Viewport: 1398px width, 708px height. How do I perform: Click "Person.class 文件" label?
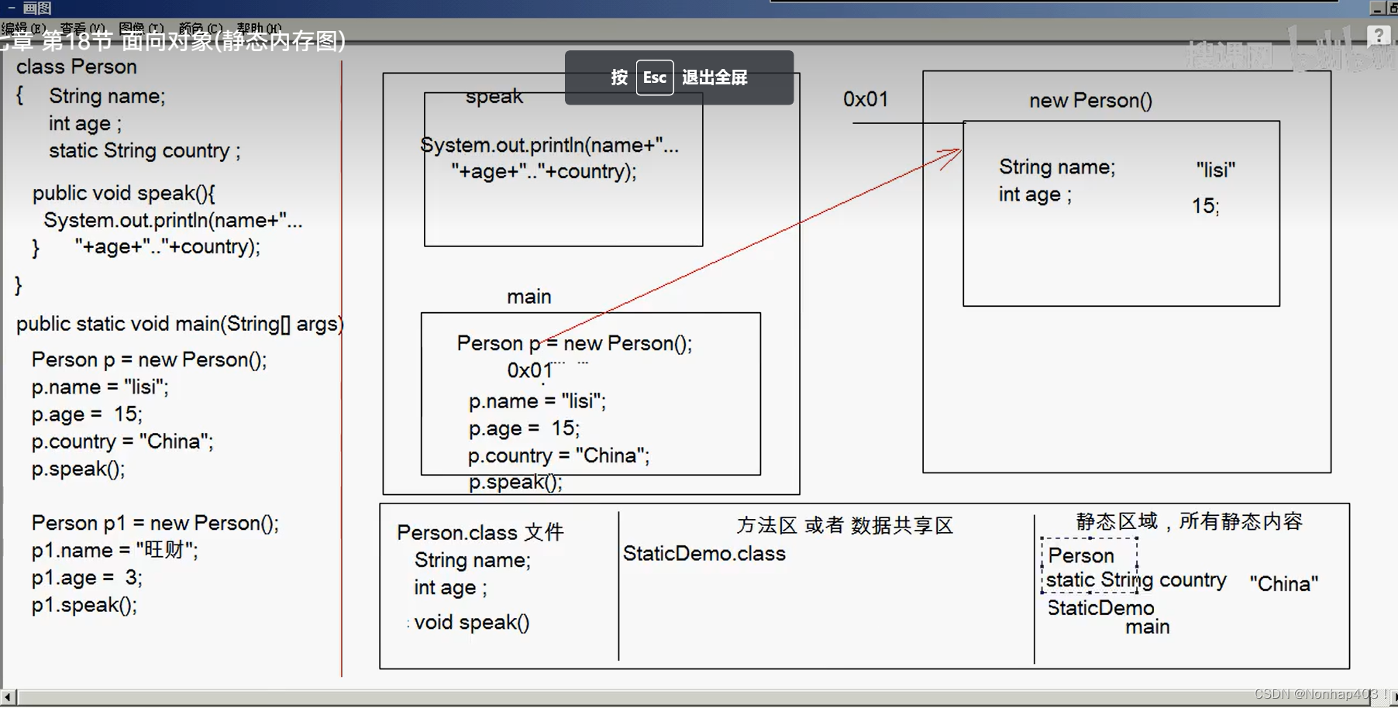click(480, 533)
